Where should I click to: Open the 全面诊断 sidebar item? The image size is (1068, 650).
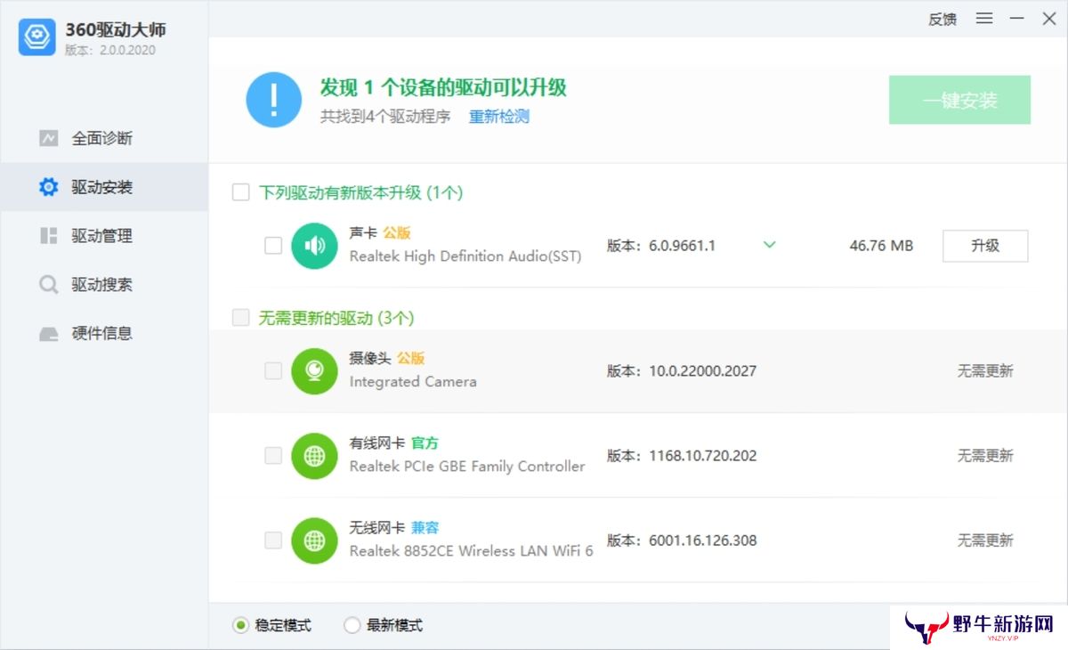[104, 138]
